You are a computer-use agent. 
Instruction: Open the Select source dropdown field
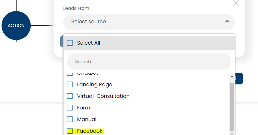[x=145, y=22]
